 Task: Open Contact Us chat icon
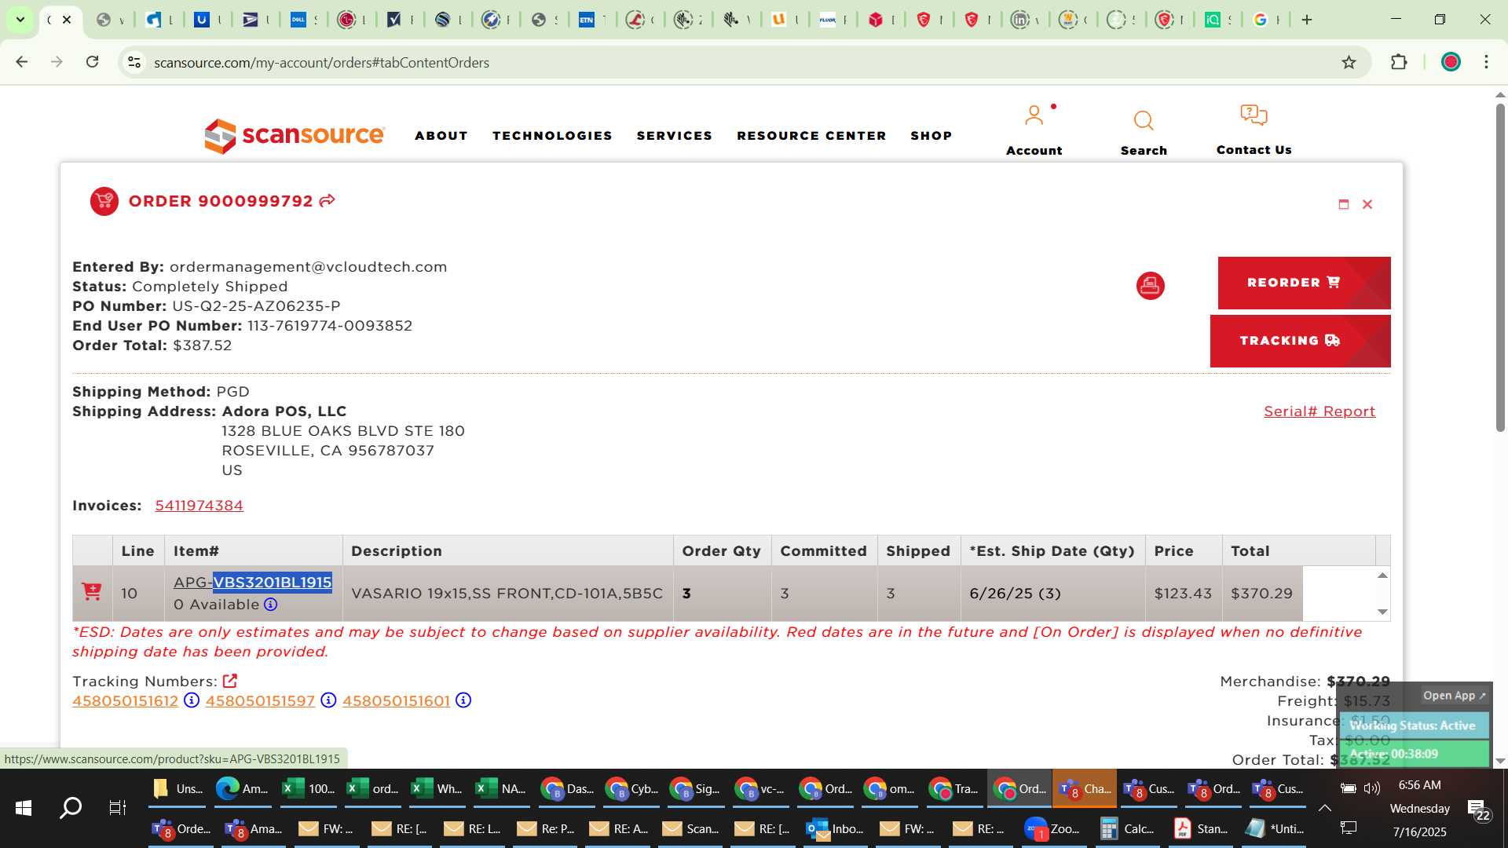tap(1254, 115)
